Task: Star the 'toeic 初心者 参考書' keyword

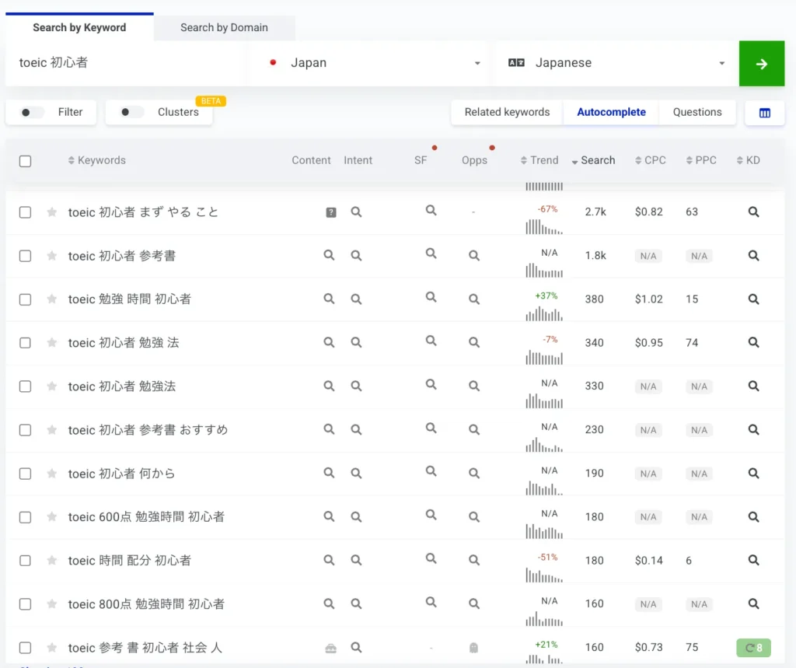Action: point(52,256)
